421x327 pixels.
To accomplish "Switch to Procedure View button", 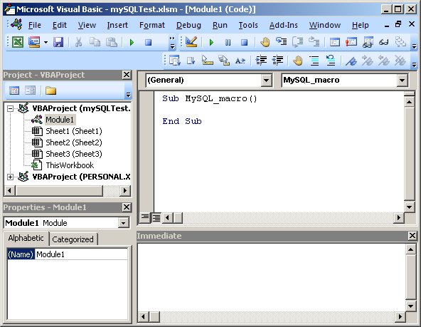I will (x=145, y=217).
